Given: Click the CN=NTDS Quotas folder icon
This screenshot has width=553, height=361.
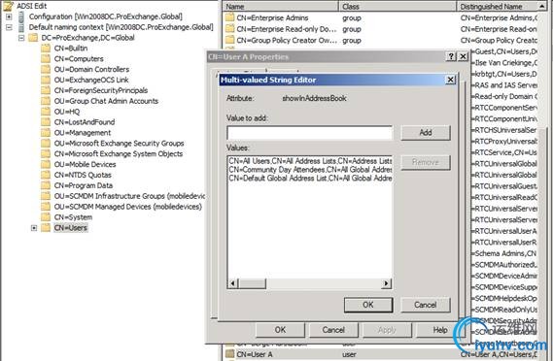Looking at the screenshot, I should coord(46,175).
